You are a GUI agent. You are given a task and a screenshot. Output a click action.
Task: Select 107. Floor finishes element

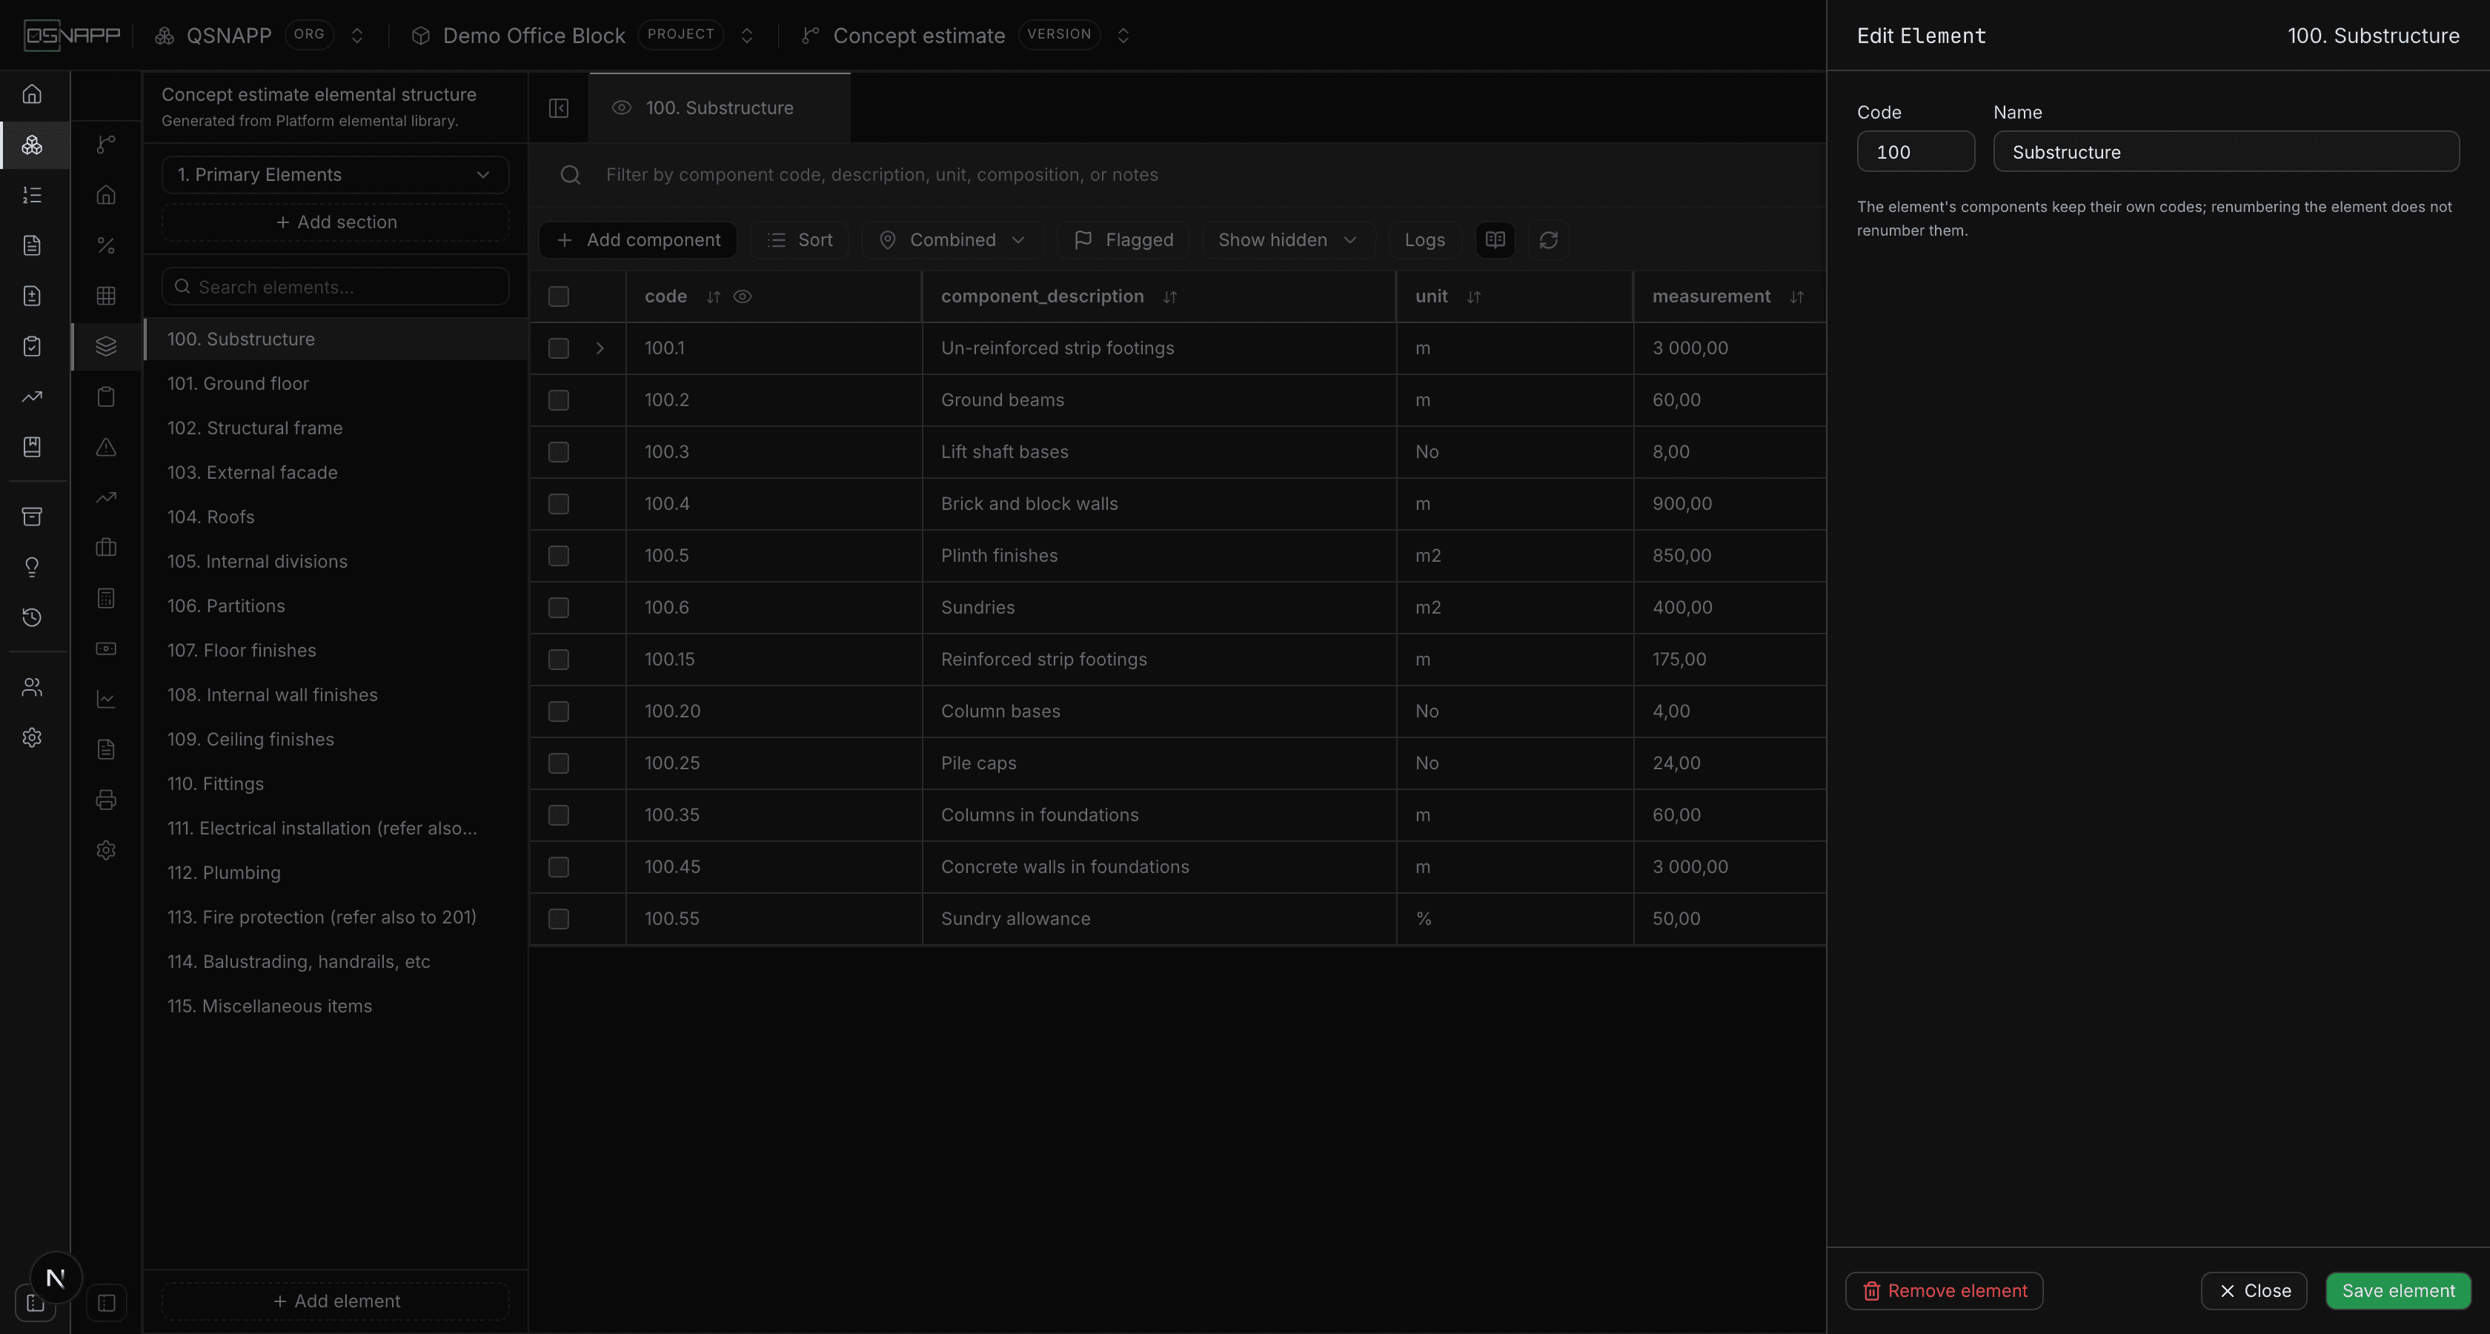point(336,651)
